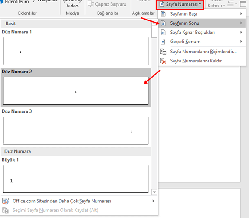Click the Sayfa Numaralarını Biçimlendir icon
Viewport: 249px width, 218px height.
(163, 52)
